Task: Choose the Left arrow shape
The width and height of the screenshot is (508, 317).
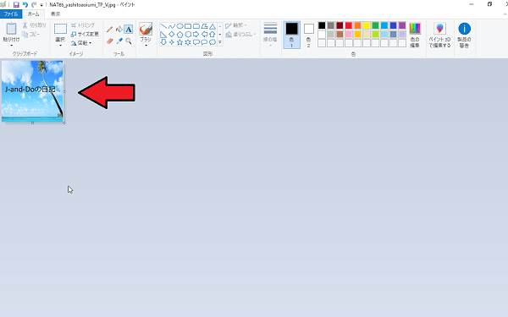Action: [x=204, y=35]
